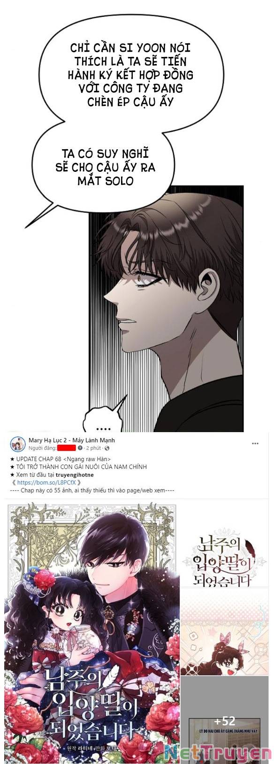Open the girl with bunny ribbon thumbnail
This screenshot has width=274, height=764.
pos(224,632)
